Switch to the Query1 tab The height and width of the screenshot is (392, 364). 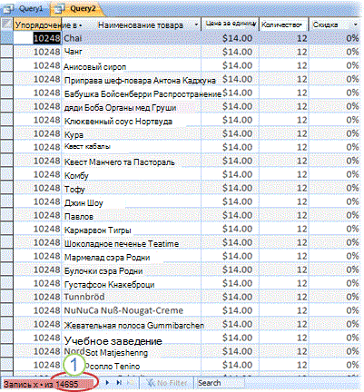(25, 9)
